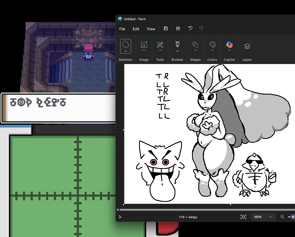This screenshot has width=295, height=237.
Task: Open the File menu in Paint
Action: pos(122,29)
